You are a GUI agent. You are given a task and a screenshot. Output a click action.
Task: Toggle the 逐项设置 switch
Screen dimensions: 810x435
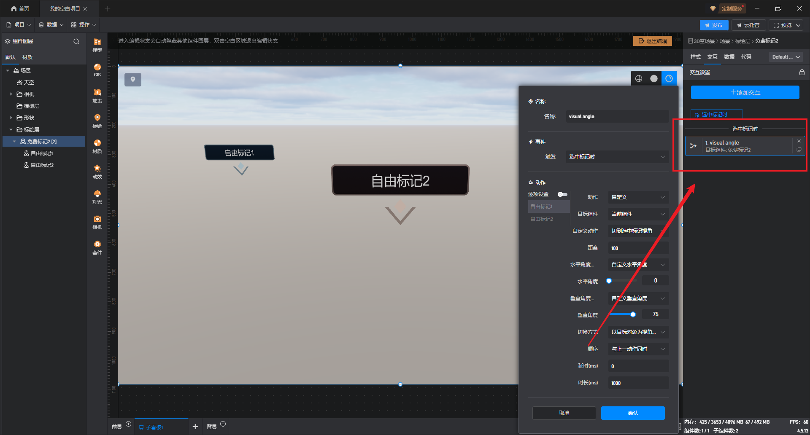click(562, 194)
